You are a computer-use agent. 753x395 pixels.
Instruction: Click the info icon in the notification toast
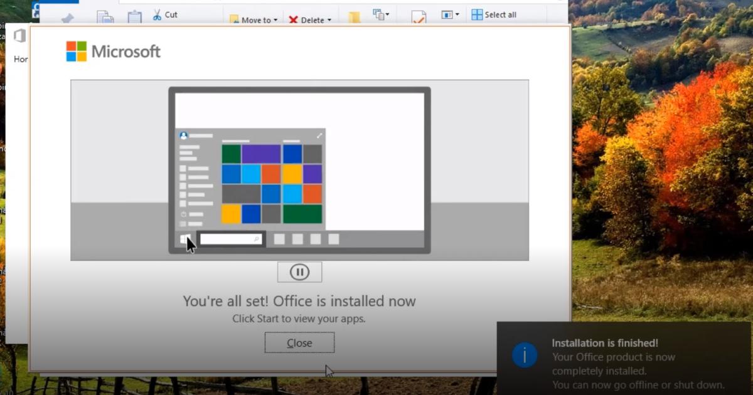pos(525,355)
